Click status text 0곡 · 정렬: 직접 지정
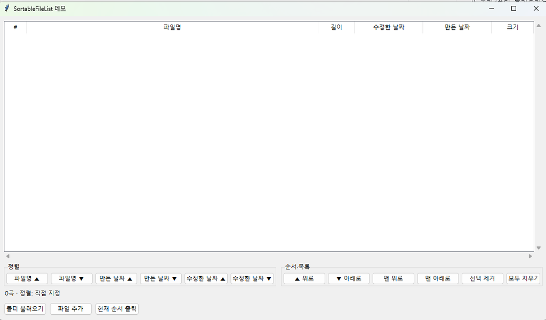 tap(33, 293)
